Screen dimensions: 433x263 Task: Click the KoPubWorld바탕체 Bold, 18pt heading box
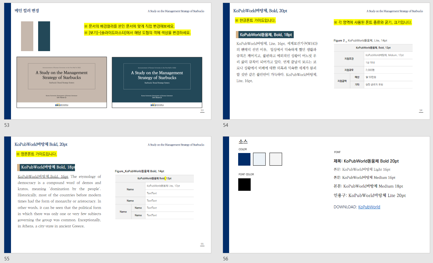tap(46, 167)
